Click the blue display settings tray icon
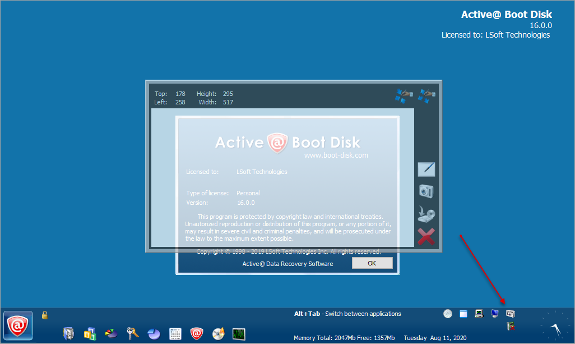This screenshot has width=575, height=344. [495, 314]
